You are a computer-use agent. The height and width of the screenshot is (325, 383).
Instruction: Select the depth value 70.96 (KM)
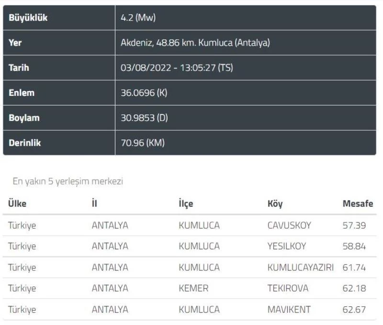(143, 142)
